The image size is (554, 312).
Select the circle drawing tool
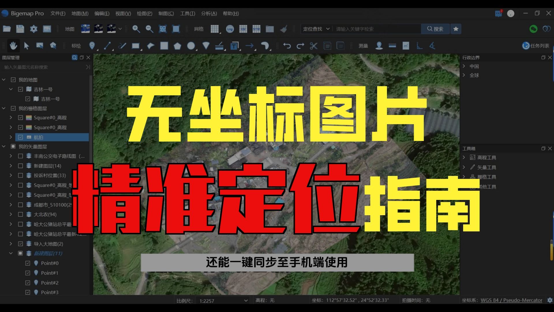(191, 46)
